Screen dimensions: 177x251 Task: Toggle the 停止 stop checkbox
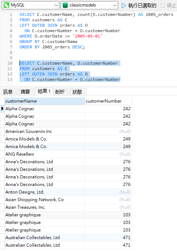pyautogui.click(x=163, y=5)
